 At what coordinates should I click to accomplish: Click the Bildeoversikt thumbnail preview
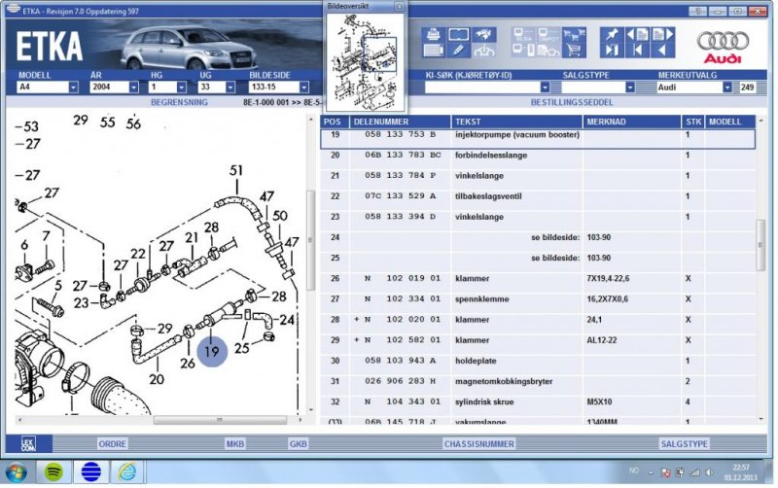point(366,59)
